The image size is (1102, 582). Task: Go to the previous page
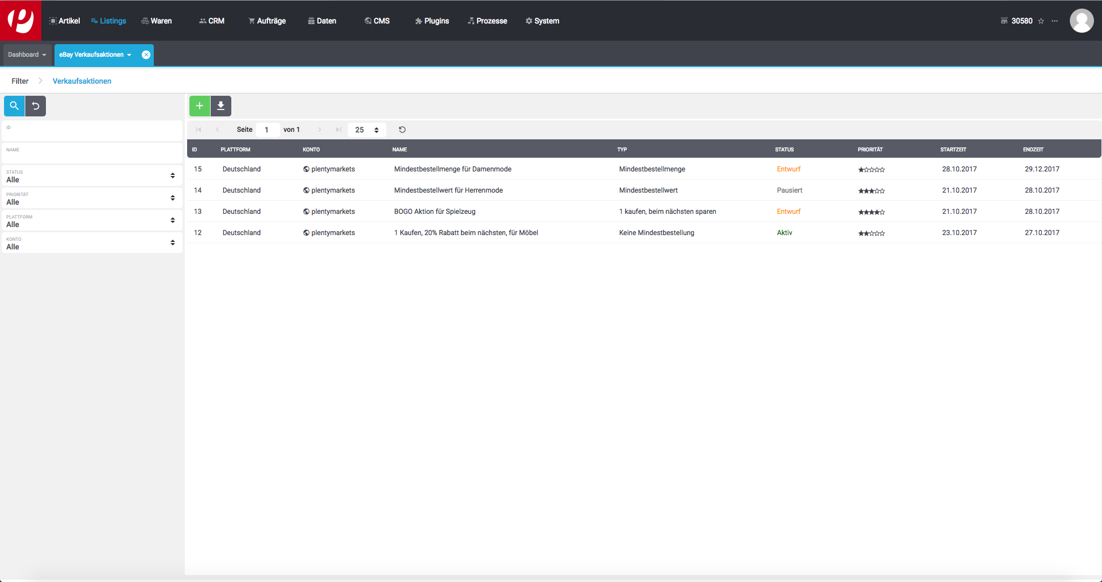click(x=218, y=130)
